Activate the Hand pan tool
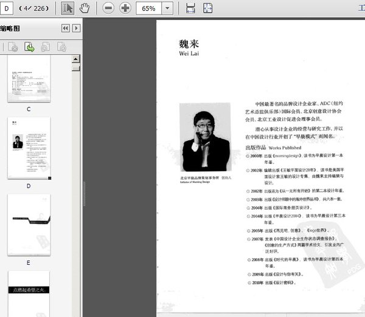Screen dimensions: 365x317 coord(85,9)
